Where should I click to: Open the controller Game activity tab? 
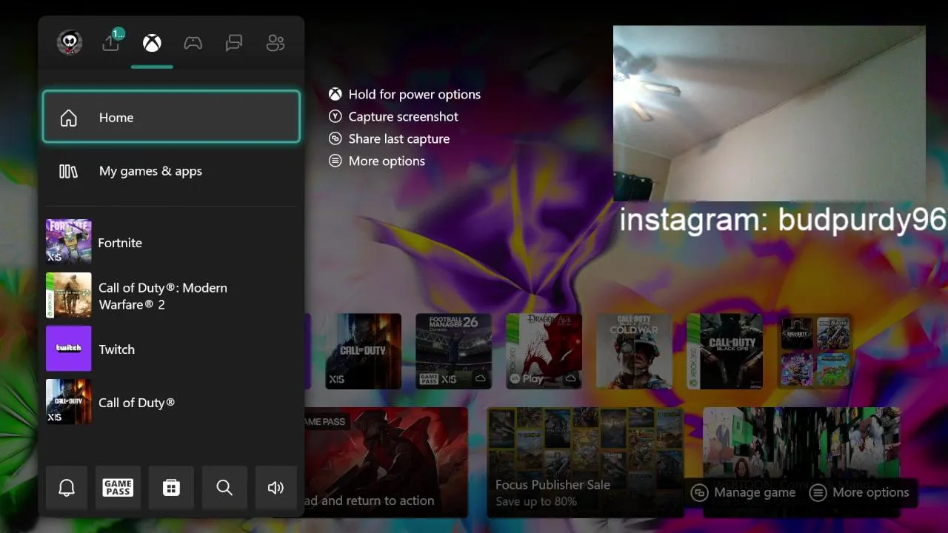193,43
